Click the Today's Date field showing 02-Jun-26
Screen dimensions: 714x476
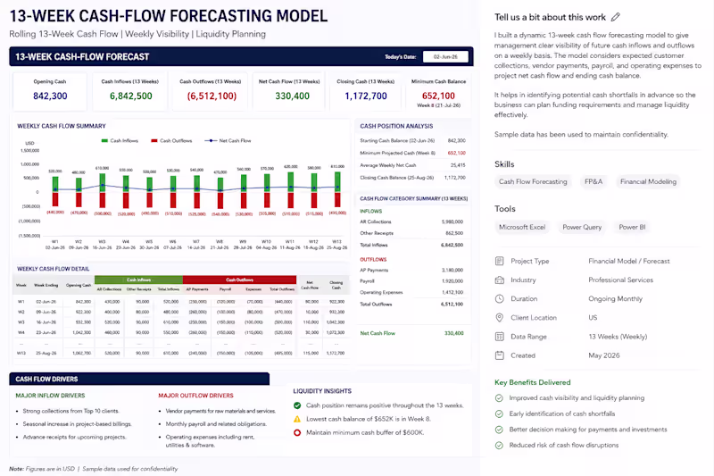445,57
